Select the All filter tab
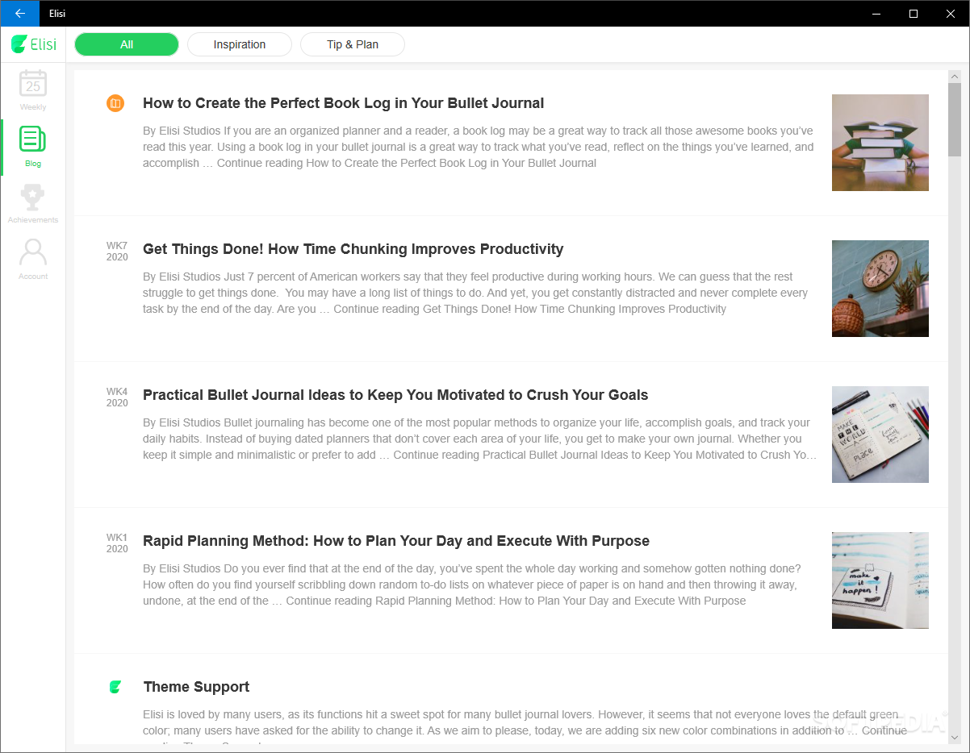 click(x=127, y=44)
